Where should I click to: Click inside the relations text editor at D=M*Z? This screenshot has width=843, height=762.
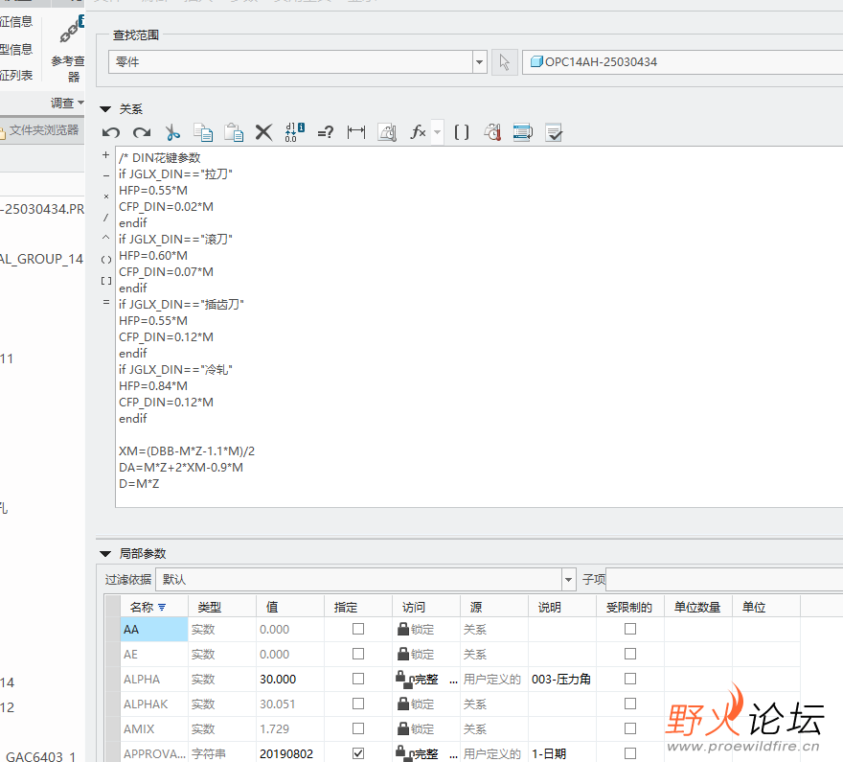pos(139,483)
